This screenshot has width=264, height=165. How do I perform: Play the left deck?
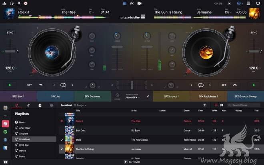point(10,85)
